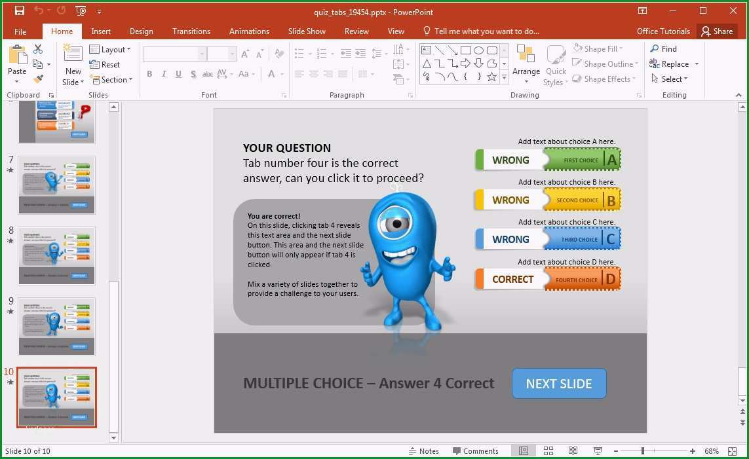Click the Find magnifier icon

(x=655, y=48)
